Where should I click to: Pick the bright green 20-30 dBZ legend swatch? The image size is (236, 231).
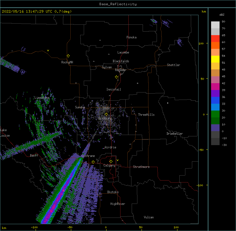215,114
